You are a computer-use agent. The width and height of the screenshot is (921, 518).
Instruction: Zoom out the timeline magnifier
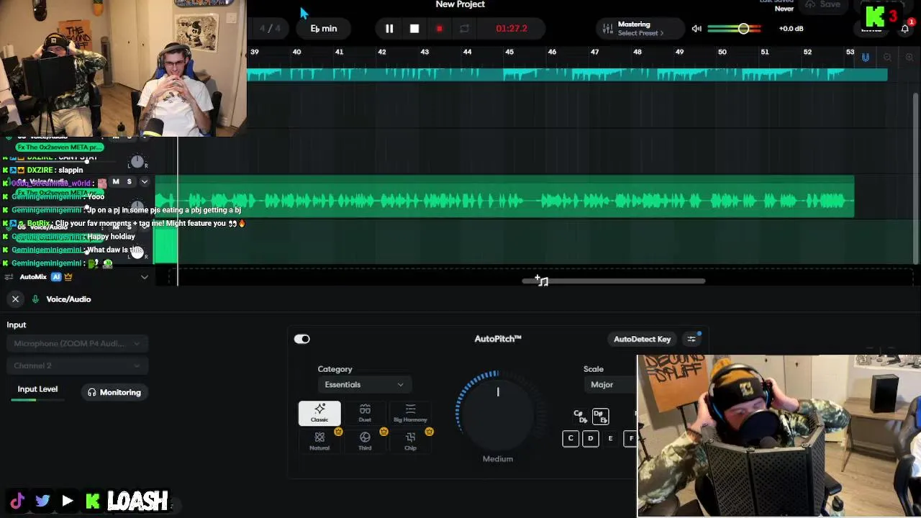pyautogui.click(x=887, y=58)
